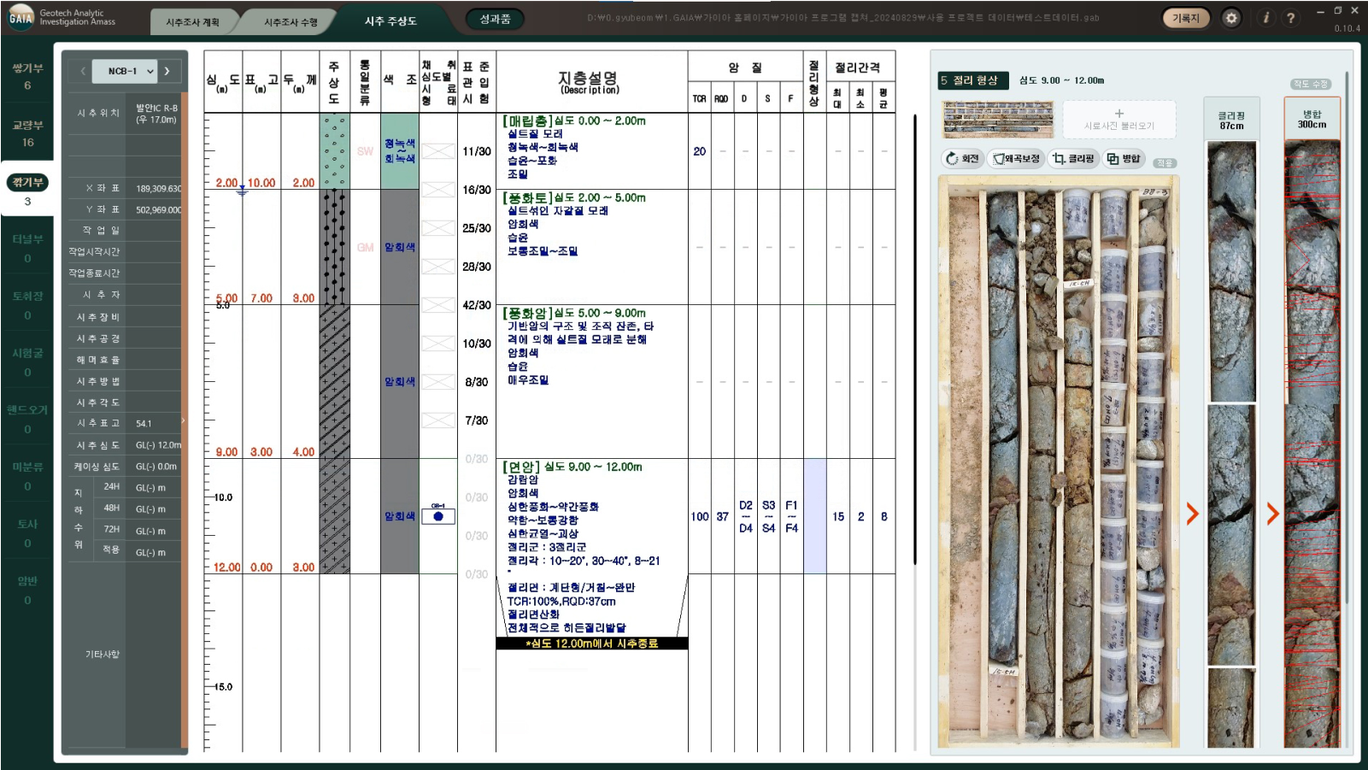Switch to the 시추조사 수행 tab
Screen dimensions: 1368x770
click(291, 22)
